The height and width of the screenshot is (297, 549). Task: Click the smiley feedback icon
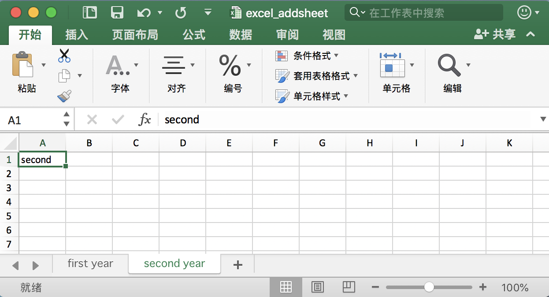coord(524,12)
